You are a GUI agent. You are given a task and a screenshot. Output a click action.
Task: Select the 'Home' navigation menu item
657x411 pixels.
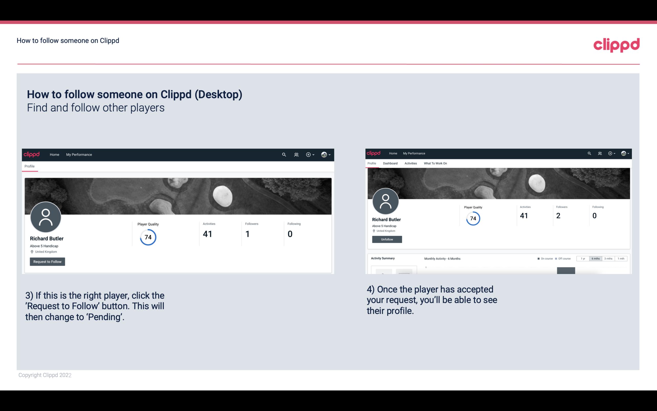point(54,154)
